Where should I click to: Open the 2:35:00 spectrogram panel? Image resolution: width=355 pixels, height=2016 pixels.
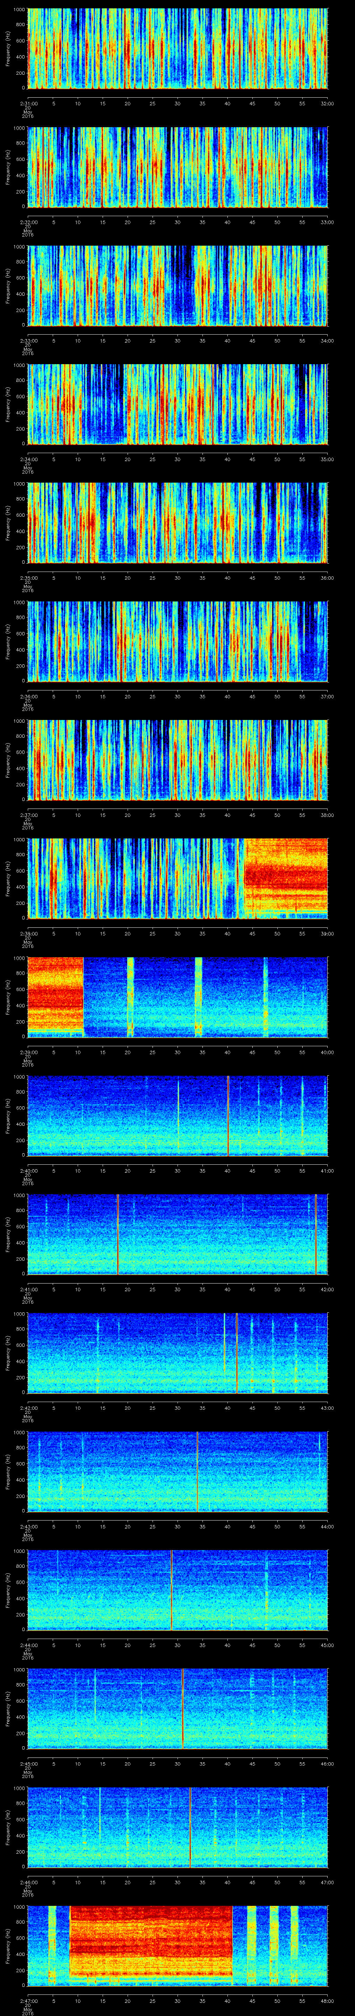[178, 523]
